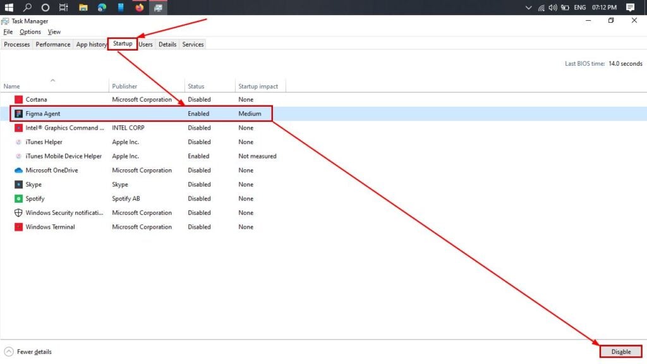Open Task View on taskbar
The width and height of the screenshot is (647, 364).
click(x=64, y=8)
